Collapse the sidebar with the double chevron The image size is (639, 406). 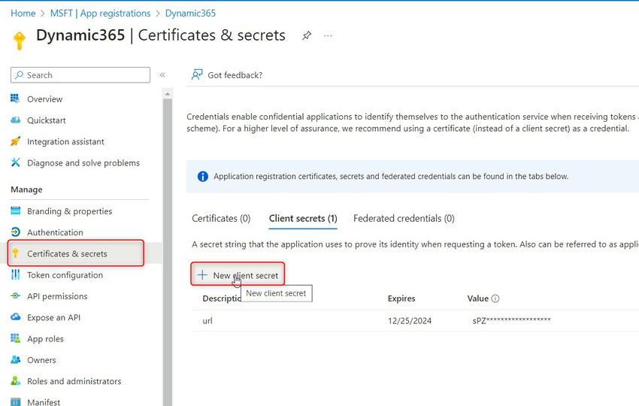[x=162, y=75]
